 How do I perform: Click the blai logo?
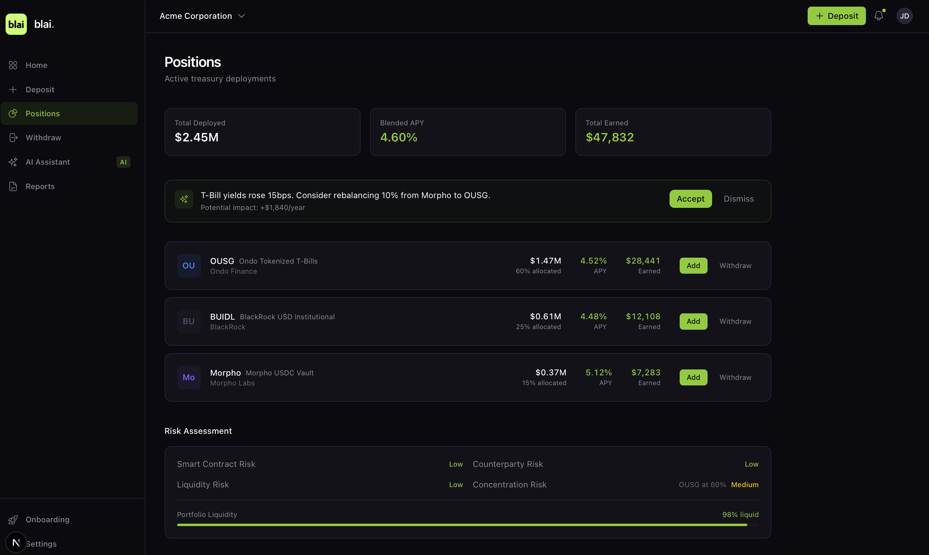click(x=29, y=24)
